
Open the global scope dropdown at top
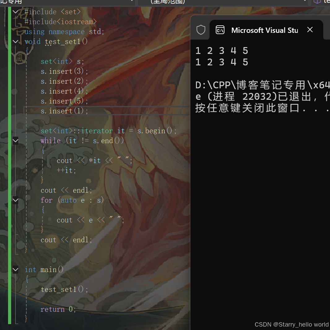click(223, 2)
